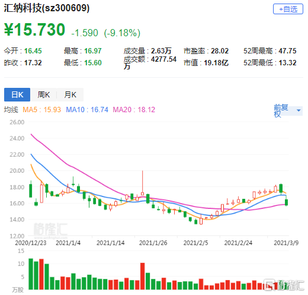This screenshot has width=308, height=295.
Task: Click the 均线 label
Action: point(11,110)
